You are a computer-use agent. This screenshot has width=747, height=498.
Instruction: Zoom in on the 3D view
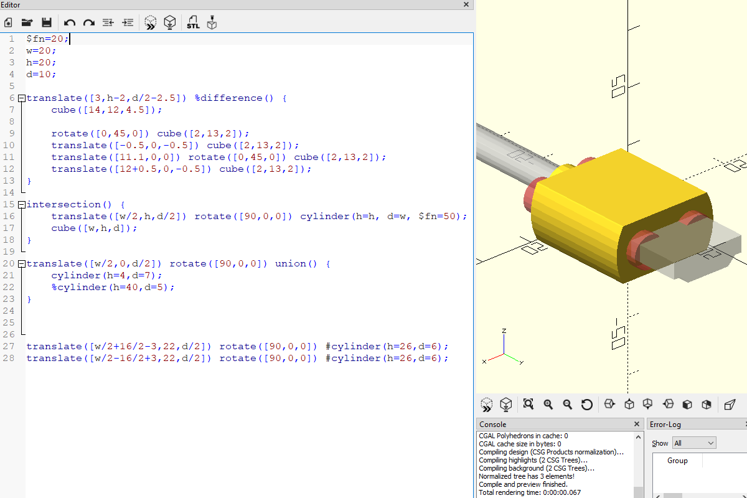[548, 405]
